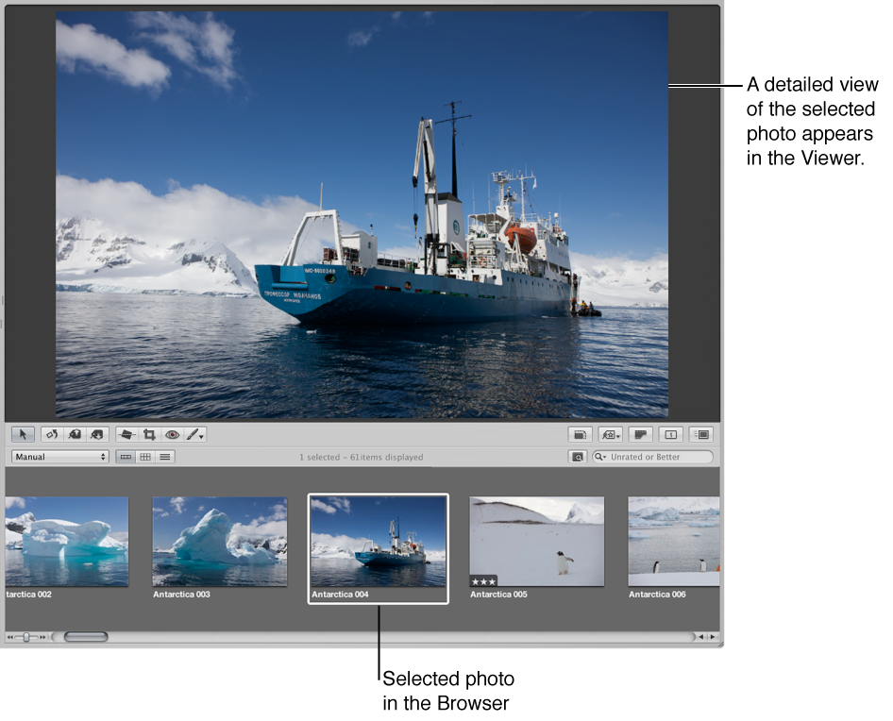This screenshot has height=721, width=893.
Task: Select the Antarctica 005 penguin thumbnail
Action: 536,542
